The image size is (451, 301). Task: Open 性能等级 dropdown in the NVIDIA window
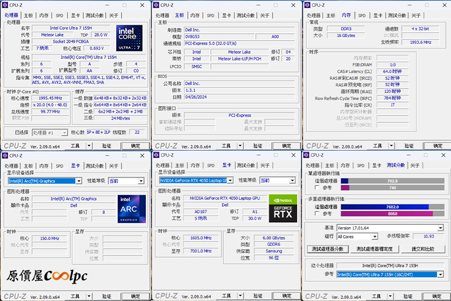(x=292, y=180)
